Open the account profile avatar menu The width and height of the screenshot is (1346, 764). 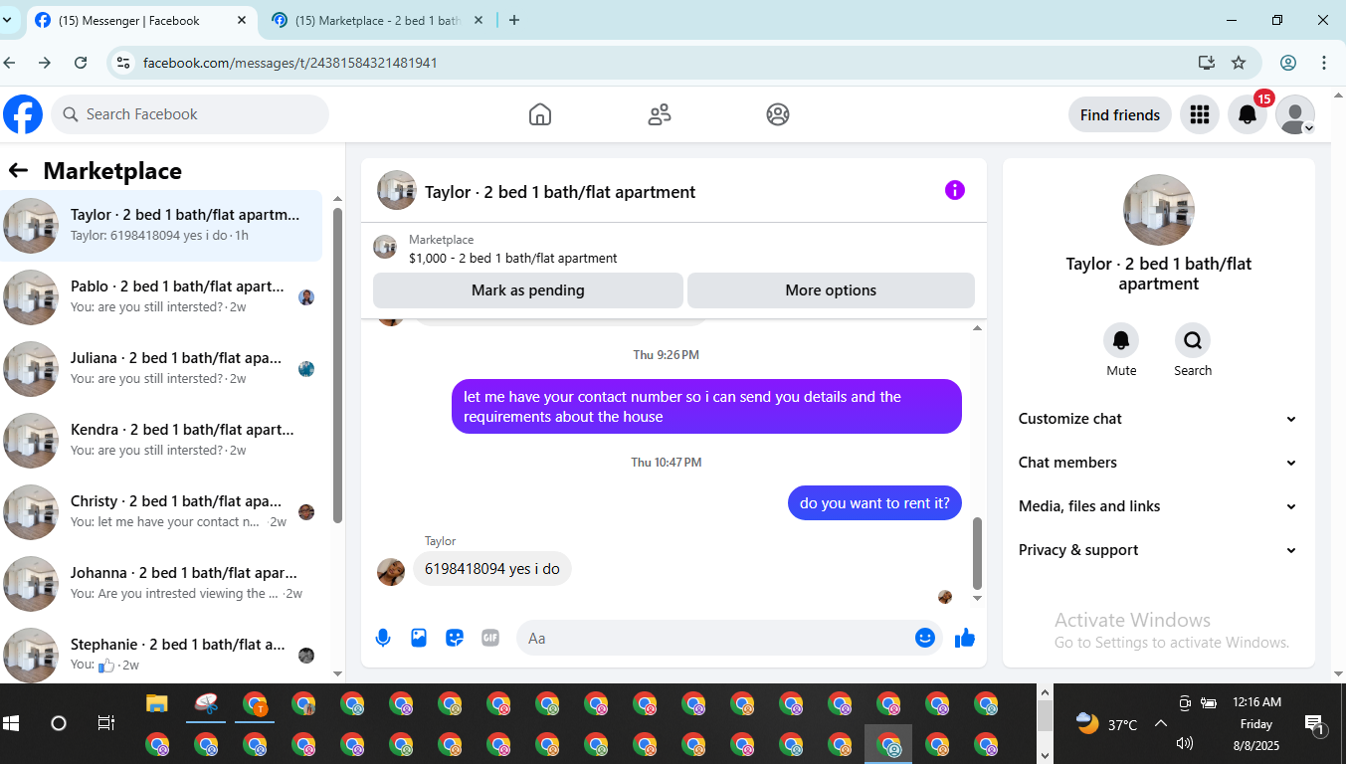pos(1295,114)
